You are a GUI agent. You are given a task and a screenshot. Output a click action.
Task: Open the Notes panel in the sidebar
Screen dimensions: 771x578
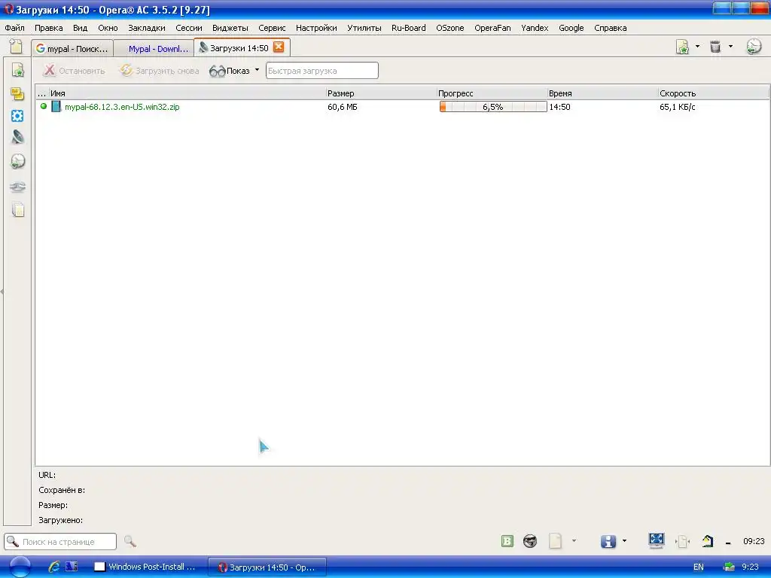coord(18,93)
